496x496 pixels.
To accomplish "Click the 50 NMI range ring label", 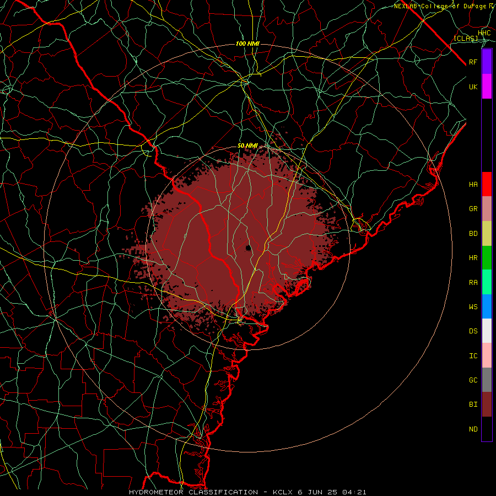I will coord(247,146).
